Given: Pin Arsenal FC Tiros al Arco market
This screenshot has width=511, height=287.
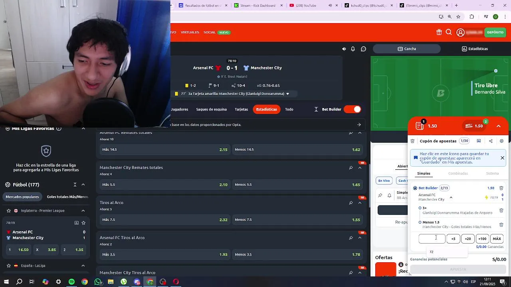Looking at the screenshot, I should tap(351, 238).
